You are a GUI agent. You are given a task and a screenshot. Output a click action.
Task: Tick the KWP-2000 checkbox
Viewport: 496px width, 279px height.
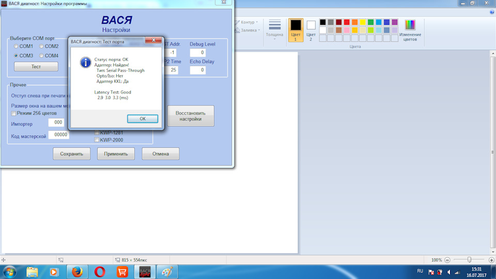(x=97, y=140)
